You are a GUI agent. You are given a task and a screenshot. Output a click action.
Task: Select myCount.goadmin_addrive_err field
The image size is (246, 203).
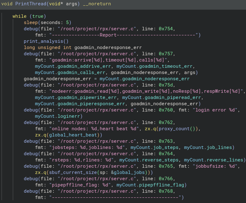[x=74, y=66]
